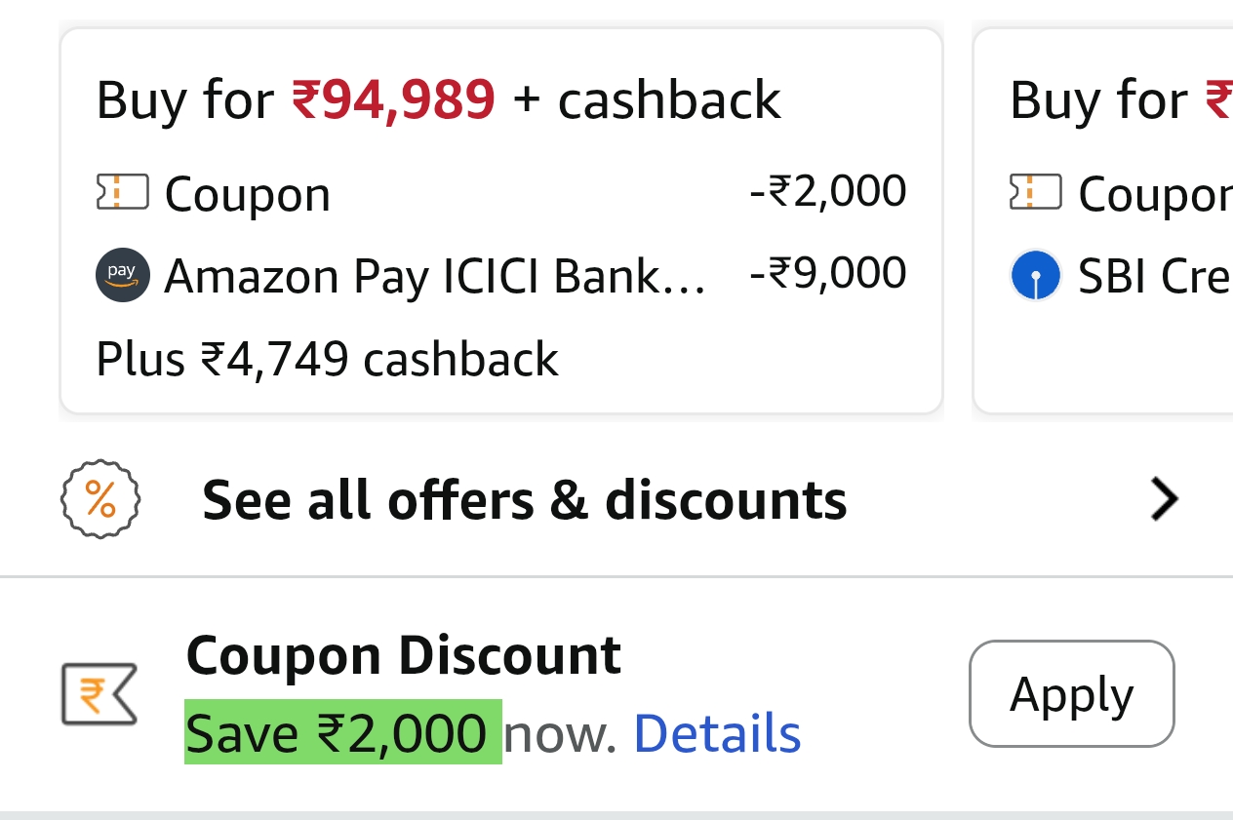Apply the ₹2,000 coupon discount
Screen dimensions: 1233x820
[1071, 694]
